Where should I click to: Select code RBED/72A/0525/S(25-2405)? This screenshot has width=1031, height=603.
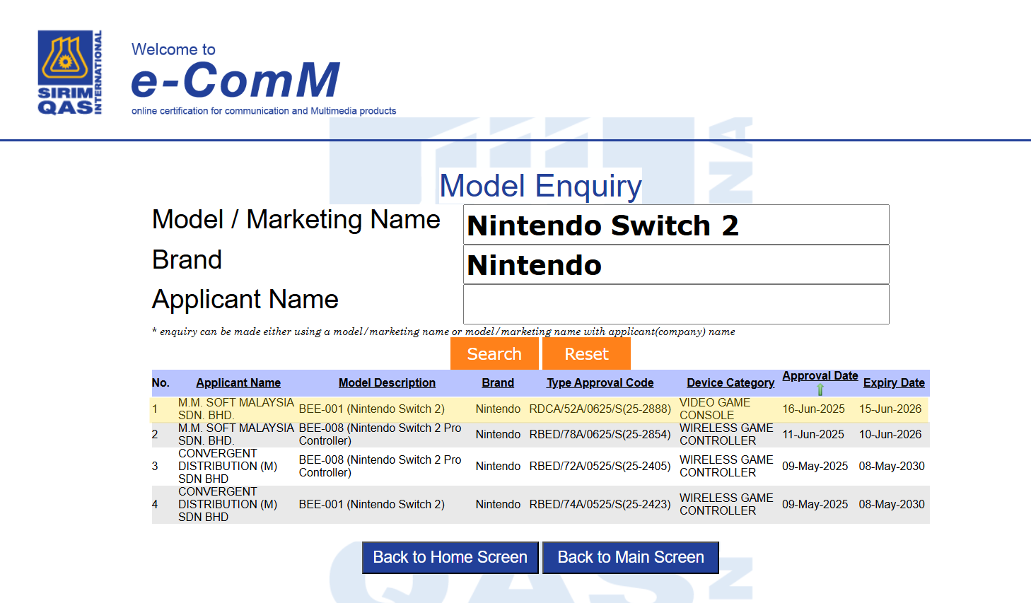click(600, 466)
